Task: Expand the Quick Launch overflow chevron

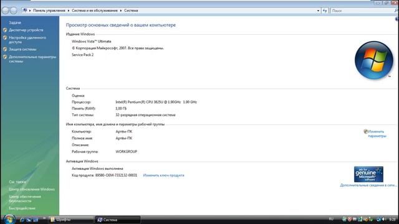Action: [44, 218]
